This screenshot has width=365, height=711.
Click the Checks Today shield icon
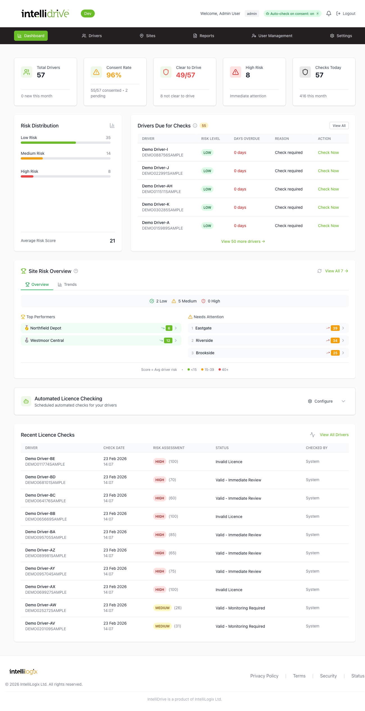pyautogui.click(x=305, y=72)
